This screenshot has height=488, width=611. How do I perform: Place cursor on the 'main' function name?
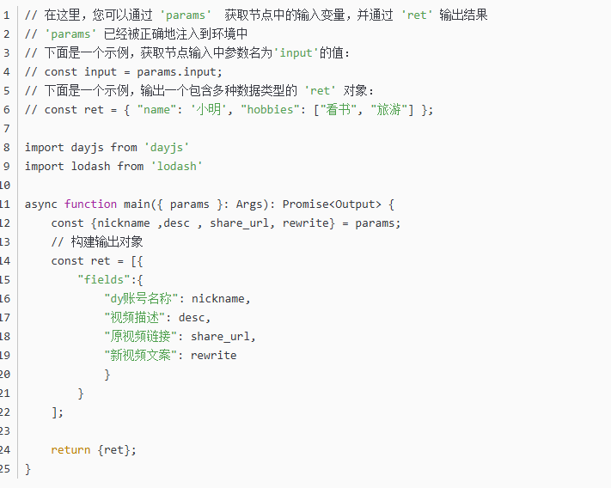point(137,204)
